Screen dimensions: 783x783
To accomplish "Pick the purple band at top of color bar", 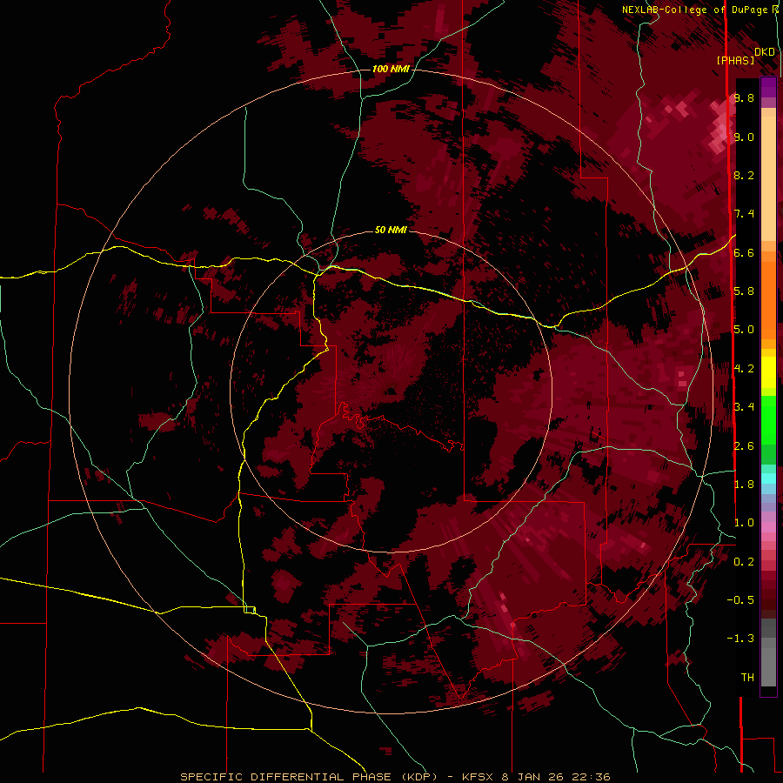I will [x=768, y=88].
